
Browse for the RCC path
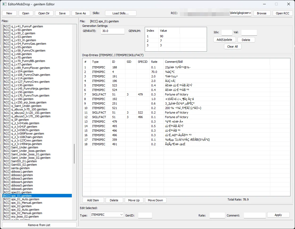pyautogui.click(x=262, y=13)
